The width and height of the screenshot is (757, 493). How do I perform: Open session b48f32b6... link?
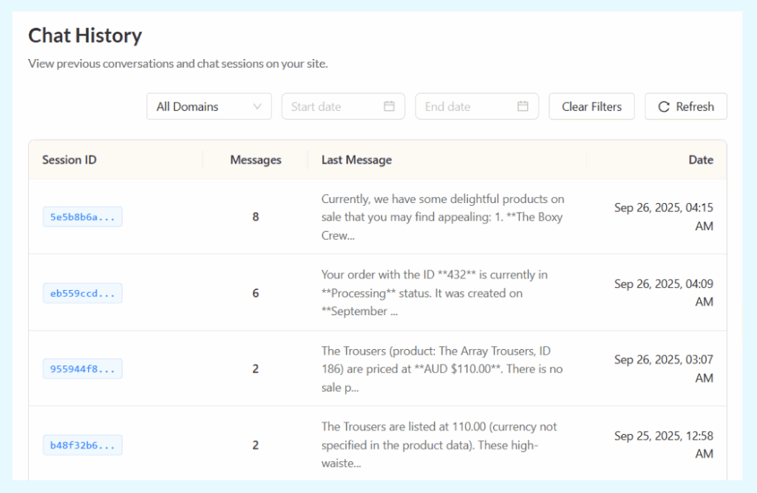click(x=82, y=445)
